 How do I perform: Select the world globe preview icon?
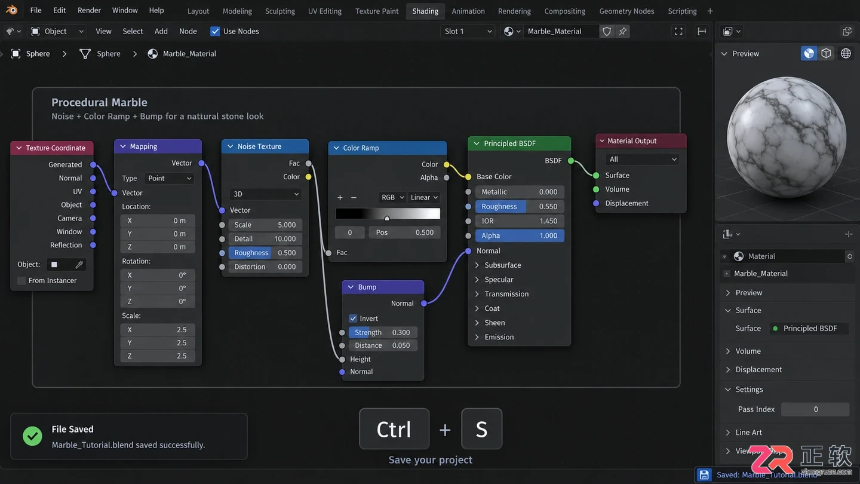(x=846, y=53)
